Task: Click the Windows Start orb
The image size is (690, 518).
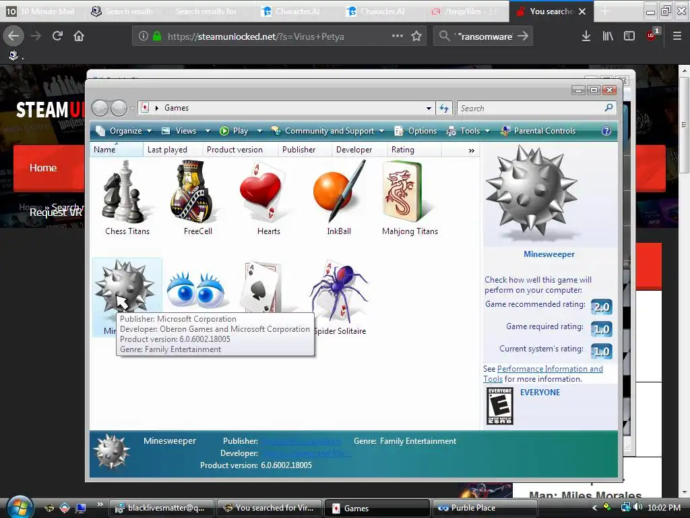Action: click(x=20, y=507)
